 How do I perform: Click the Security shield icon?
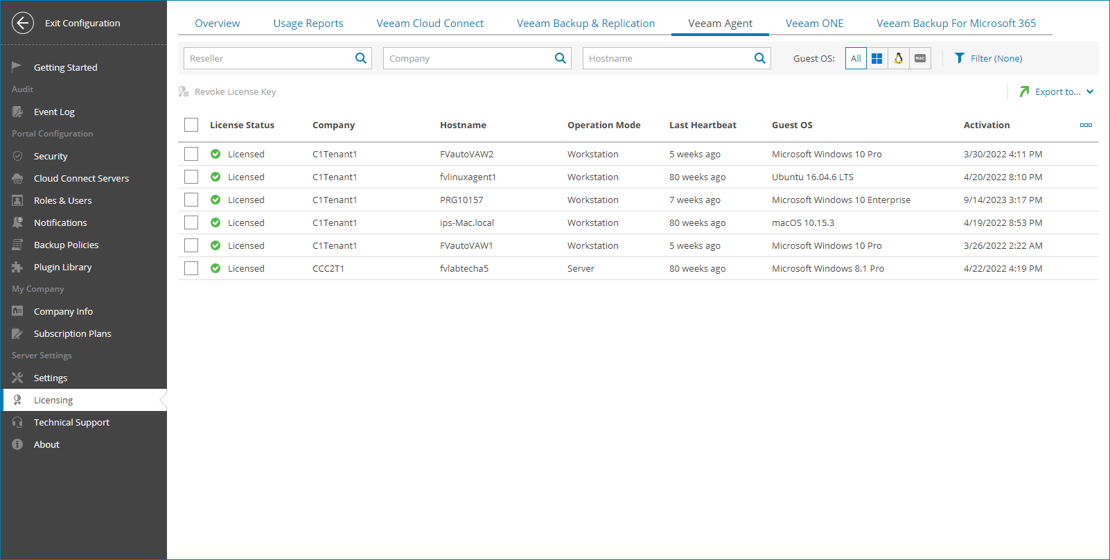point(17,156)
